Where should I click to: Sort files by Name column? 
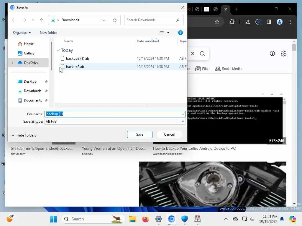(x=68, y=41)
